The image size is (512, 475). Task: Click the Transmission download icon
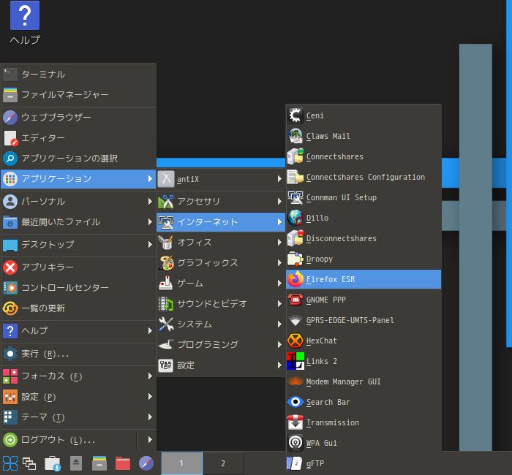tap(295, 422)
